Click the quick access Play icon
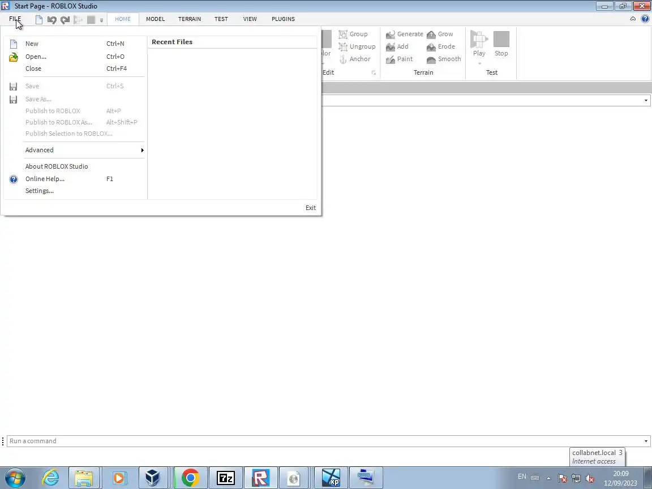Screen dimensions: 652x489 click(78, 20)
